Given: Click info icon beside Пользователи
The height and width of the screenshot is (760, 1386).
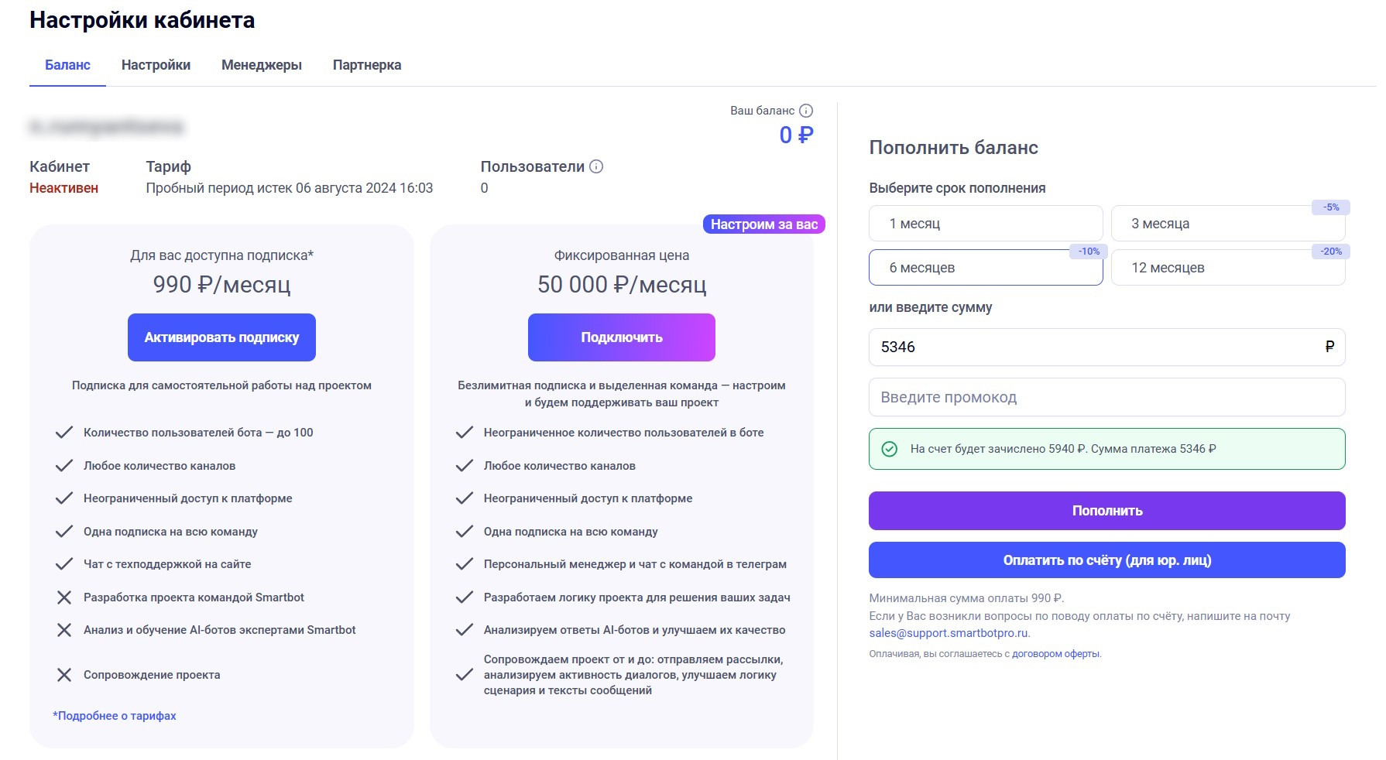Looking at the screenshot, I should coord(596,166).
